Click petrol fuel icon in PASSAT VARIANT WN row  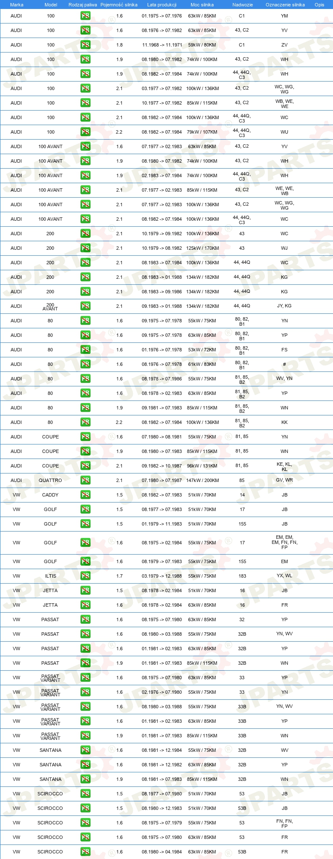tap(85, 736)
